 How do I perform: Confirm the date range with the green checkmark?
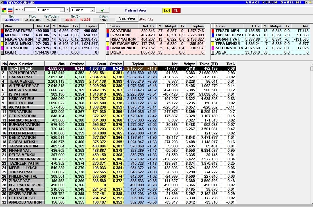(x=103, y=10)
